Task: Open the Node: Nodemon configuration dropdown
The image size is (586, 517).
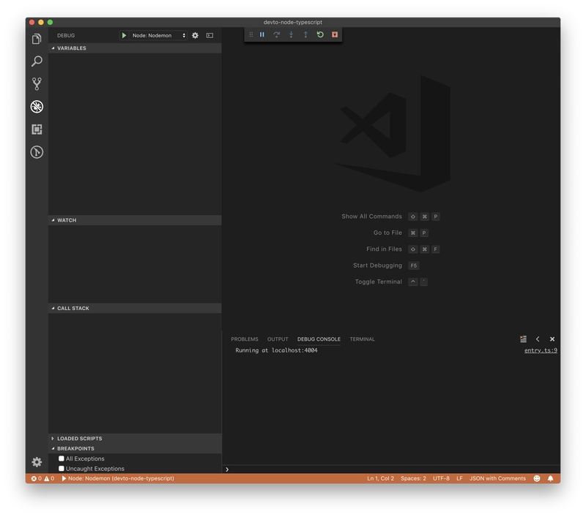Action: click(158, 35)
